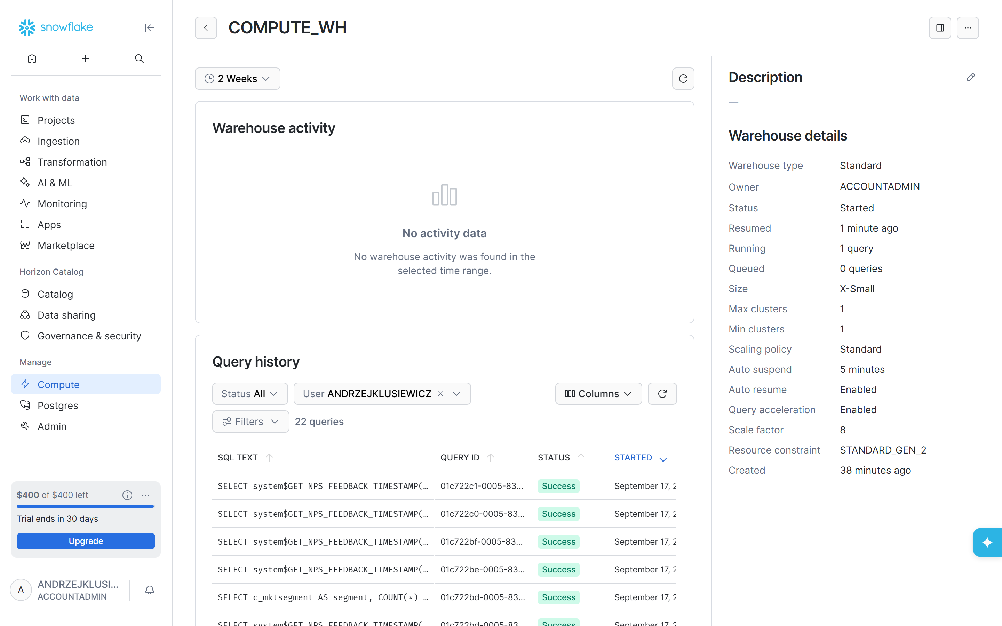The width and height of the screenshot is (1002, 626).
Task: Open query row 01c722c0-0005-83...
Action: pyautogui.click(x=444, y=514)
